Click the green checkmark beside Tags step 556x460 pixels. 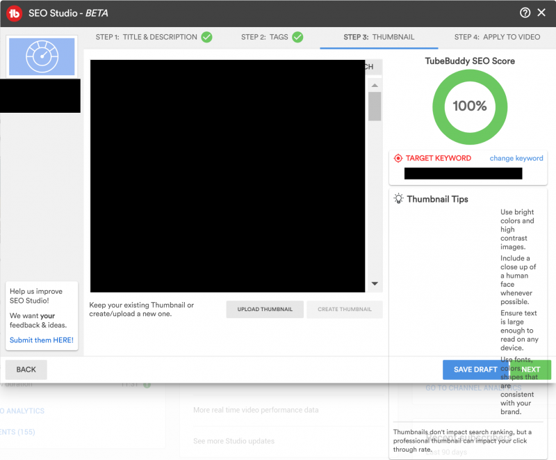(x=297, y=37)
